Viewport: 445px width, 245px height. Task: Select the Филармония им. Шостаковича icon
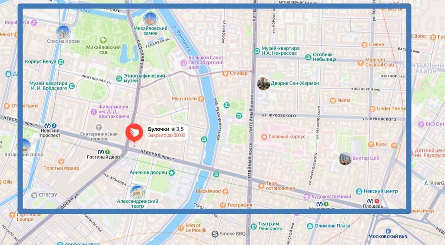93,112
